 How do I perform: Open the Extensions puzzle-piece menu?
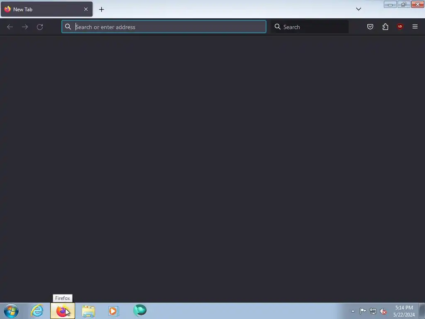point(385,27)
